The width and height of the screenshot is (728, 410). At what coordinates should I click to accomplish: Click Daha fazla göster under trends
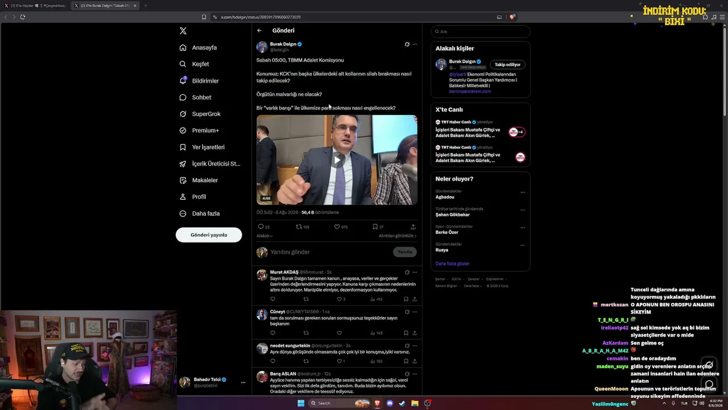[x=453, y=264]
